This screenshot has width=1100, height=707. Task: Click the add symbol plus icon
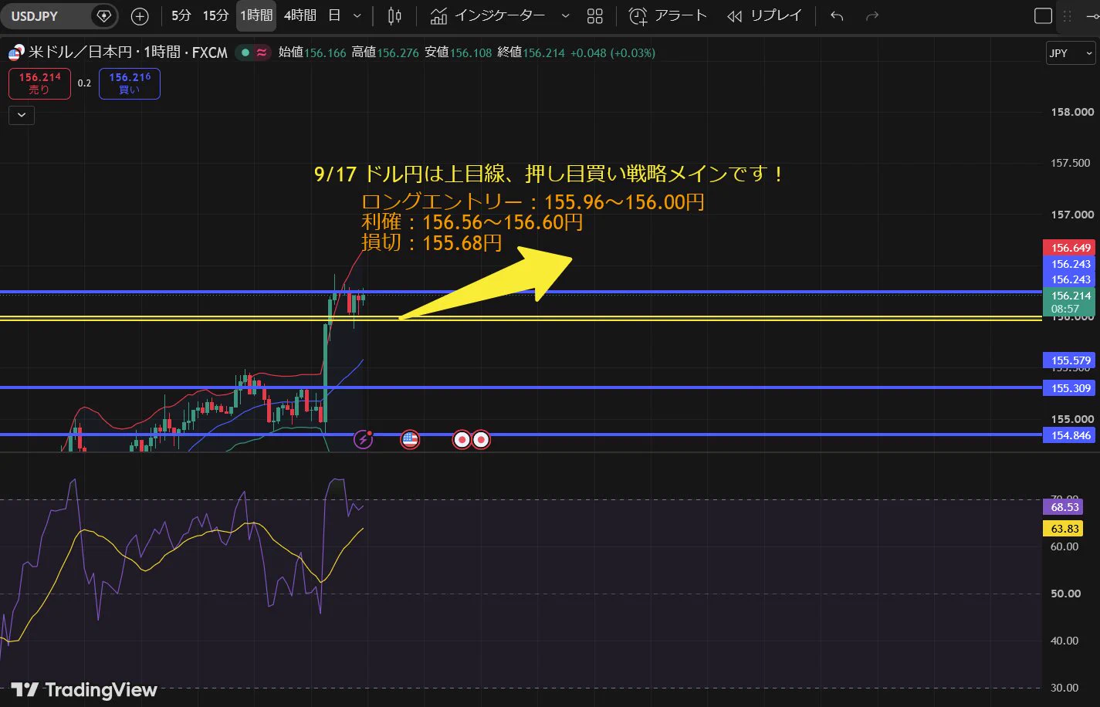[140, 15]
